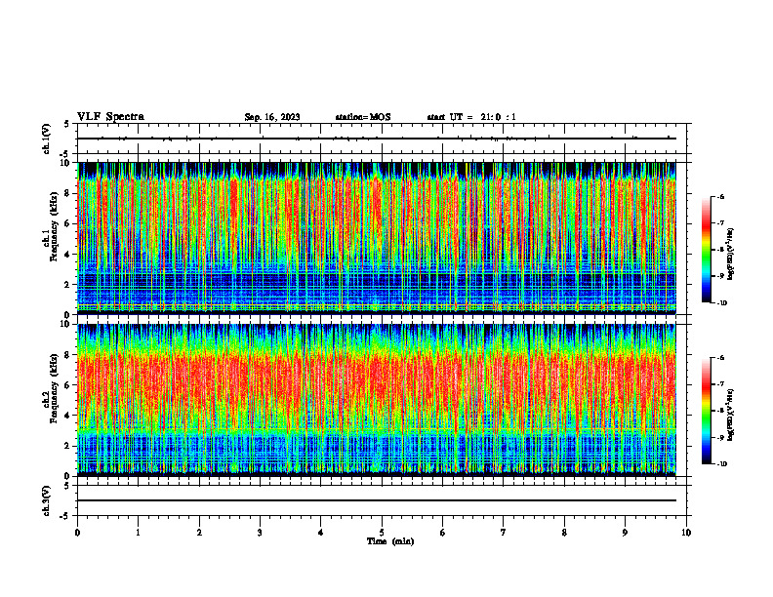
Task: Select ch.1 "Frequency (kHz)" axis label
Action: pos(54,226)
